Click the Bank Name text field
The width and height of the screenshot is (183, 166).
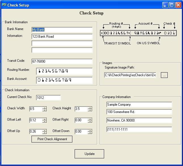coord(62,30)
